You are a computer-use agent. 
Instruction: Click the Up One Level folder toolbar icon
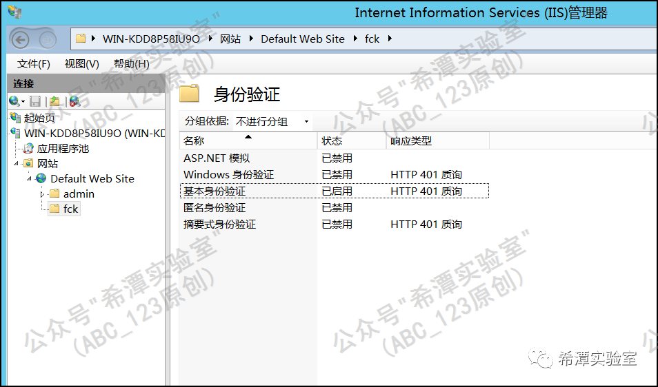click(x=55, y=101)
